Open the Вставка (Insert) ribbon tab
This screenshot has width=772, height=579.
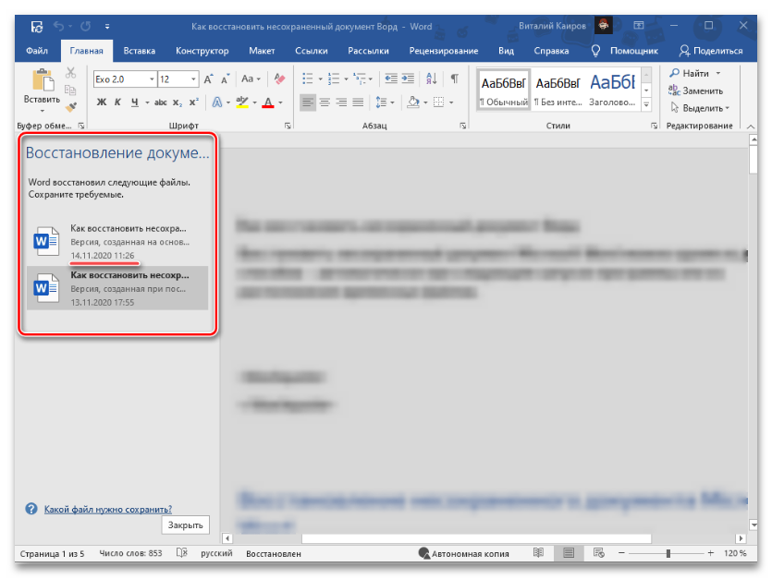[x=139, y=51]
